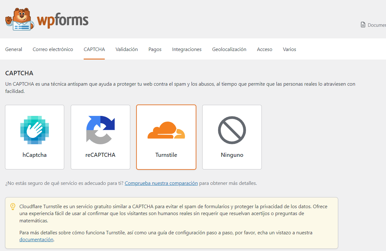Switch to the Correo electrónico tab
The width and height of the screenshot is (386, 251).
pos(53,49)
